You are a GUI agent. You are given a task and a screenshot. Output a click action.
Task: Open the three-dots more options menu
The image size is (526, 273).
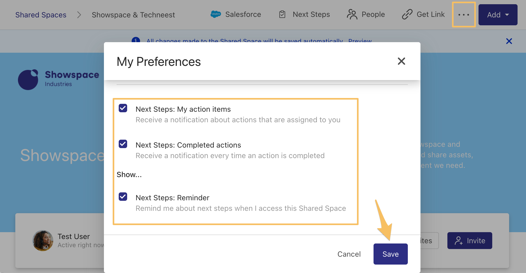[464, 15]
